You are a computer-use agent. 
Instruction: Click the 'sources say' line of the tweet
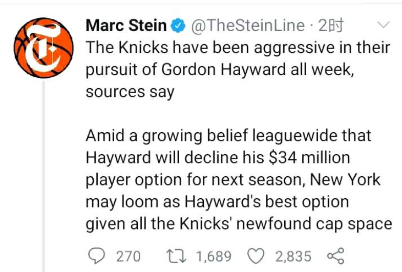click(130, 92)
